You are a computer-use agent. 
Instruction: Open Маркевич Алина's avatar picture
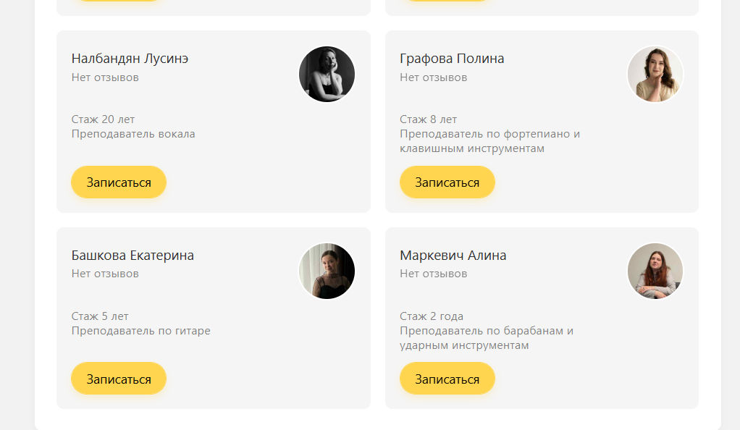pyautogui.click(x=655, y=271)
